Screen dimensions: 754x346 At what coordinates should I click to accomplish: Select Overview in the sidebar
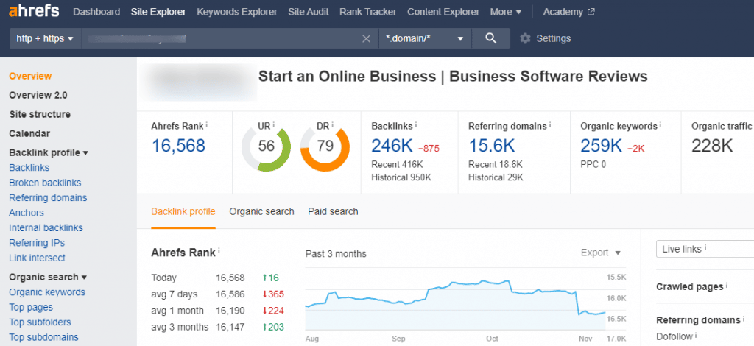30,76
